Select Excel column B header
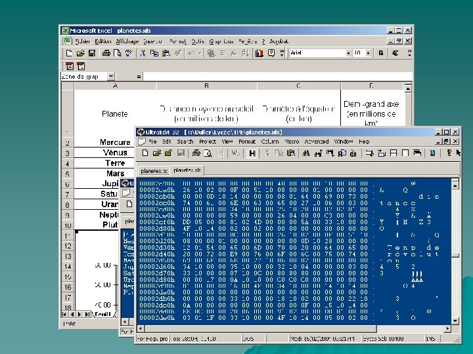The height and width of the screenshot is (354, 473). [207, 86]
